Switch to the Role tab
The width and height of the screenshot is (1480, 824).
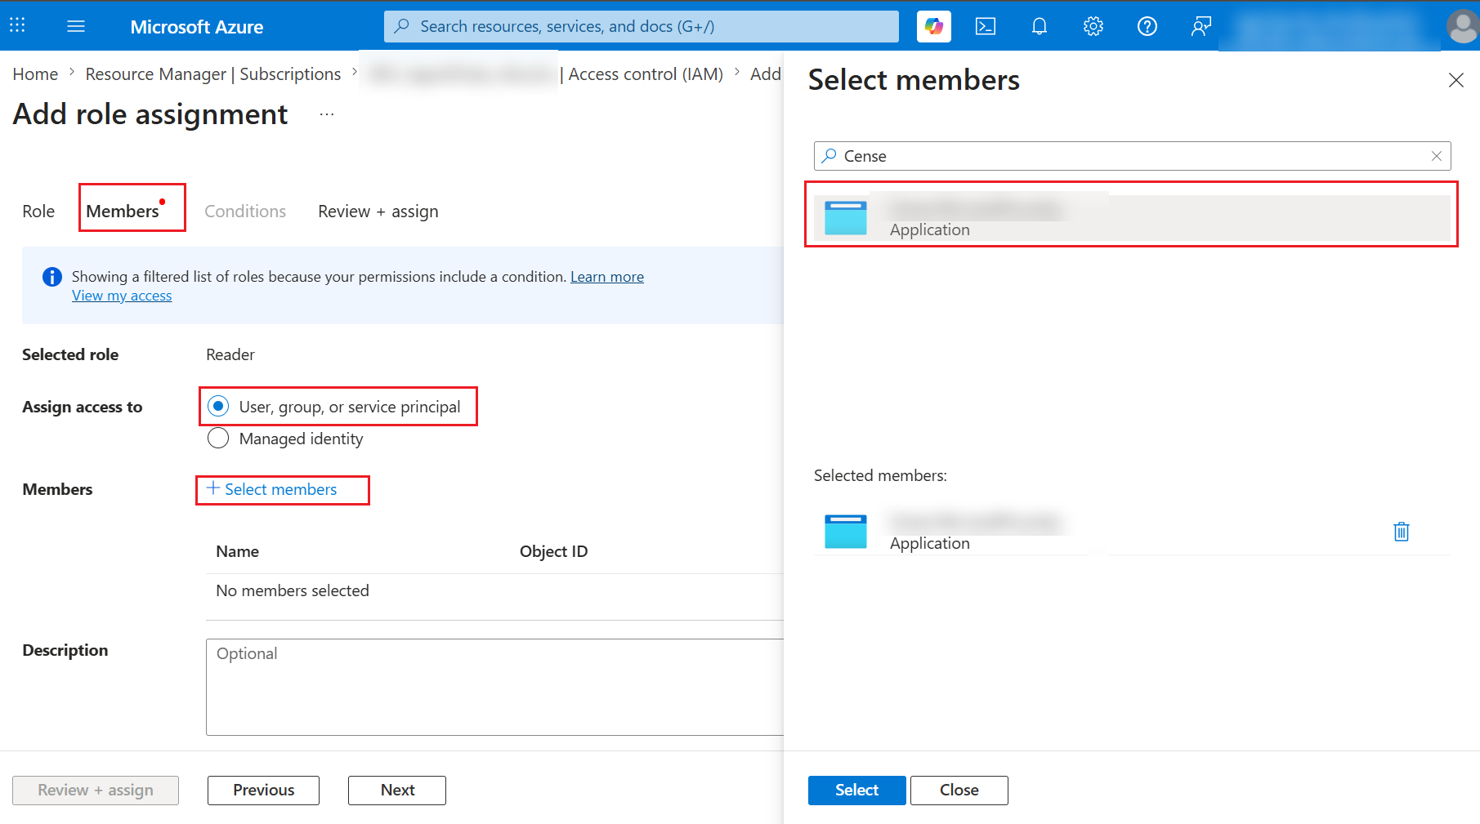click(38, 212)
